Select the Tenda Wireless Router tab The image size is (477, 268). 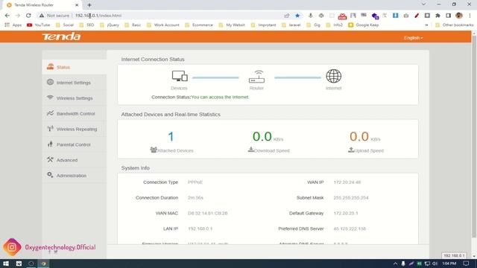(42, 5)
